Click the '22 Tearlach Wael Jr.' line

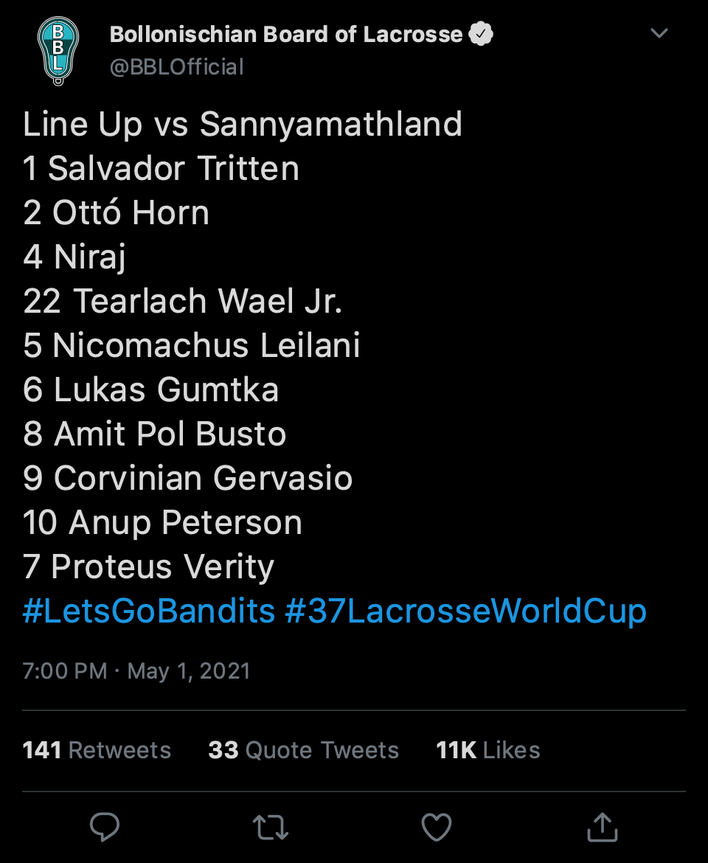pyautogui.click(x=183, y=301)
